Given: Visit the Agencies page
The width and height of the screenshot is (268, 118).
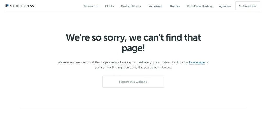Looking at the screenshot, I should point(225,6).
